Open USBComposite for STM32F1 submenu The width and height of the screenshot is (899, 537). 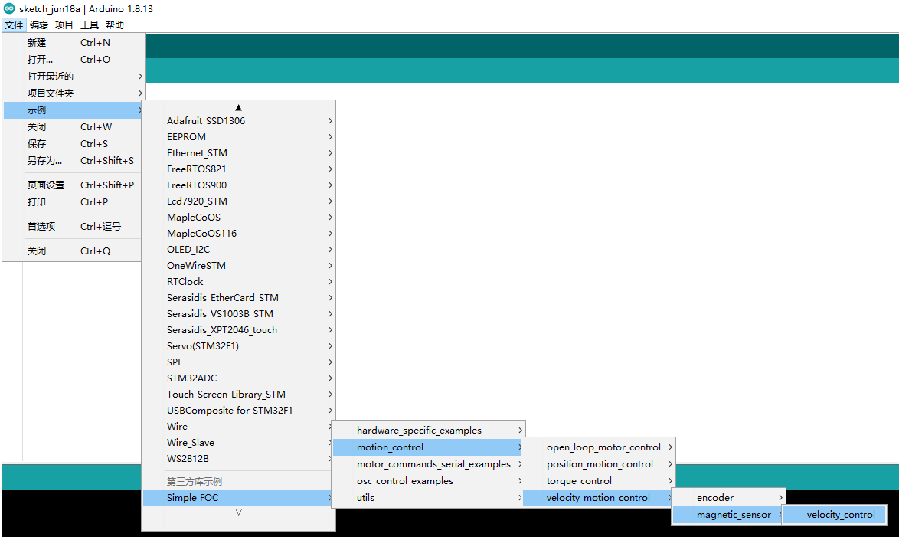click(x=238, y=410)
